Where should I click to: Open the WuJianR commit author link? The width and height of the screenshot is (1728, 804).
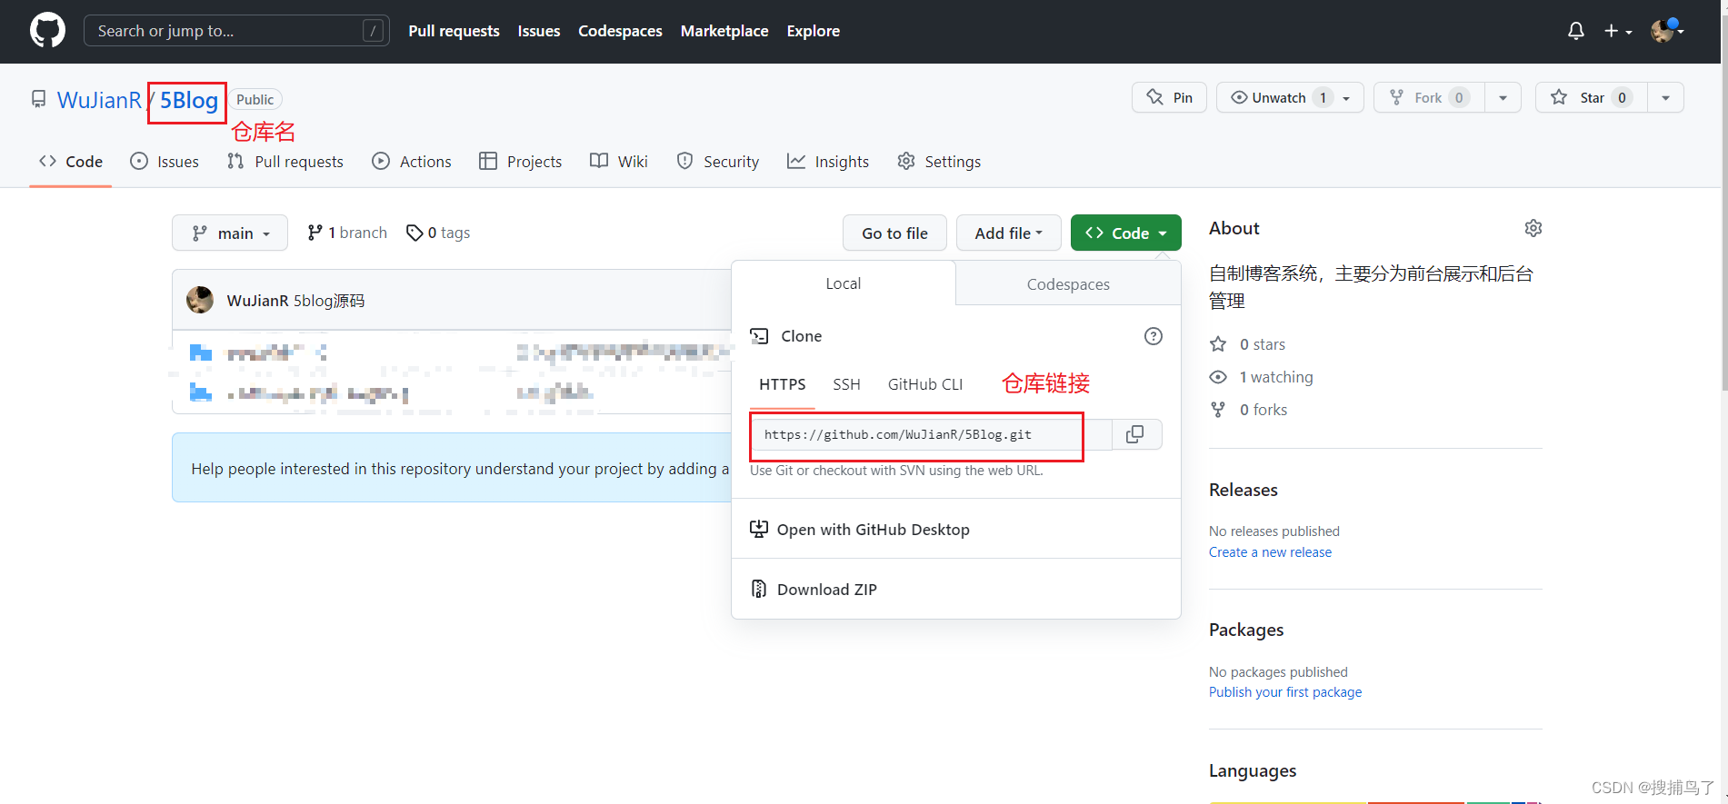257,301
